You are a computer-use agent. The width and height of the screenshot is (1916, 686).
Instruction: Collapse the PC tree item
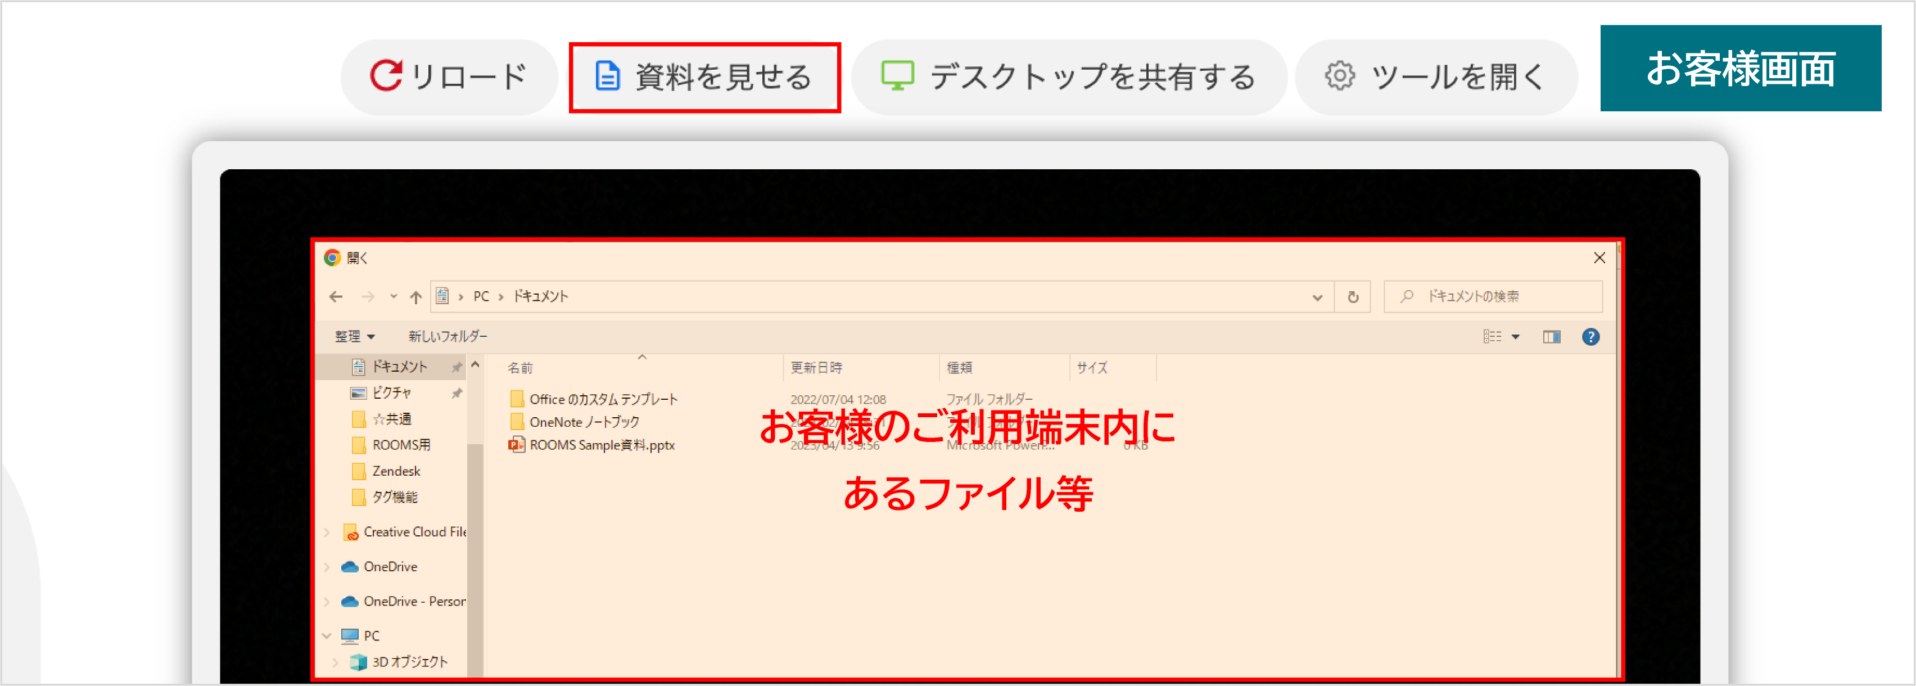point(327,635)
